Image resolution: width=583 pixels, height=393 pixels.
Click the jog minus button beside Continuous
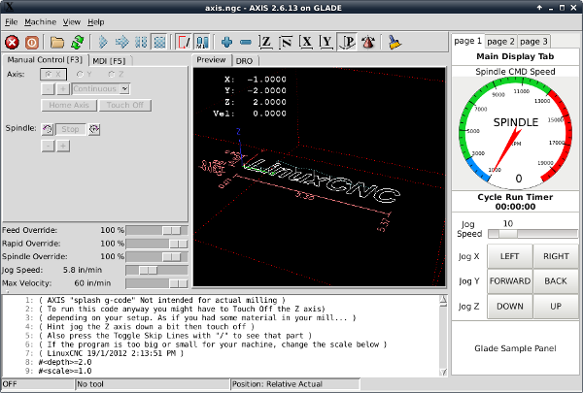tap(48, 88)
